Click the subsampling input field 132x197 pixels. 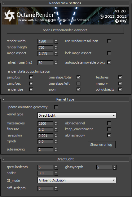pos(46,150)
